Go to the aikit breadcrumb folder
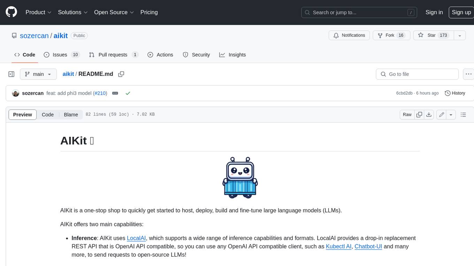 68,74
